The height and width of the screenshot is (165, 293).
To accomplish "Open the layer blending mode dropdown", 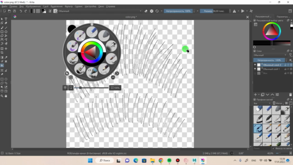I will coord(270,55).
